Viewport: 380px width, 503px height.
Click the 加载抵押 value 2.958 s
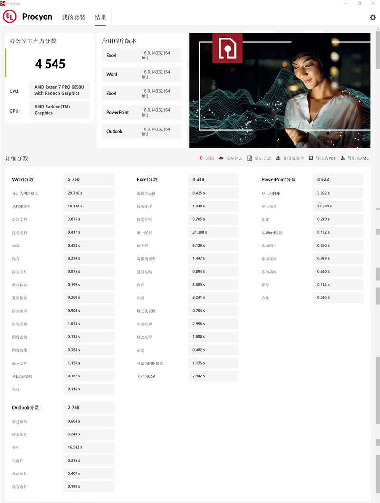coord(213,324)
